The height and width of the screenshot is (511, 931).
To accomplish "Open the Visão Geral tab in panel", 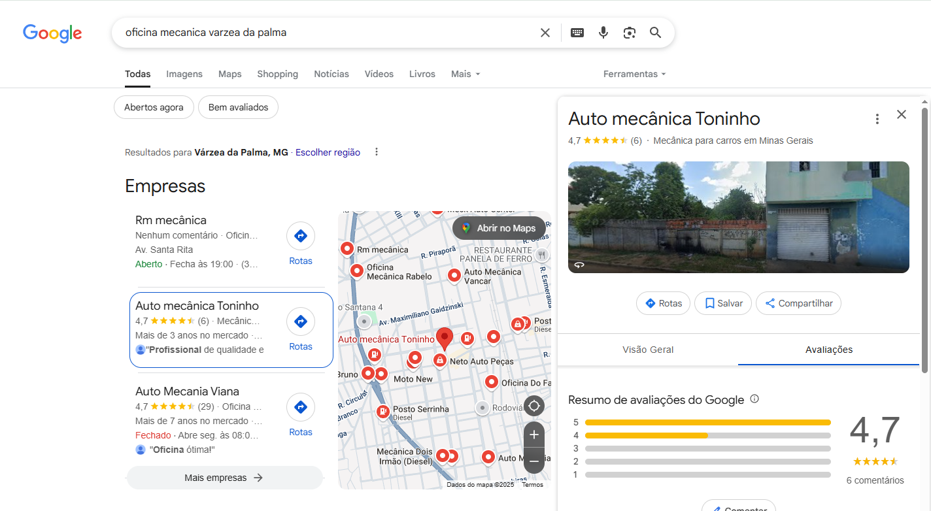I will (648, 350).
